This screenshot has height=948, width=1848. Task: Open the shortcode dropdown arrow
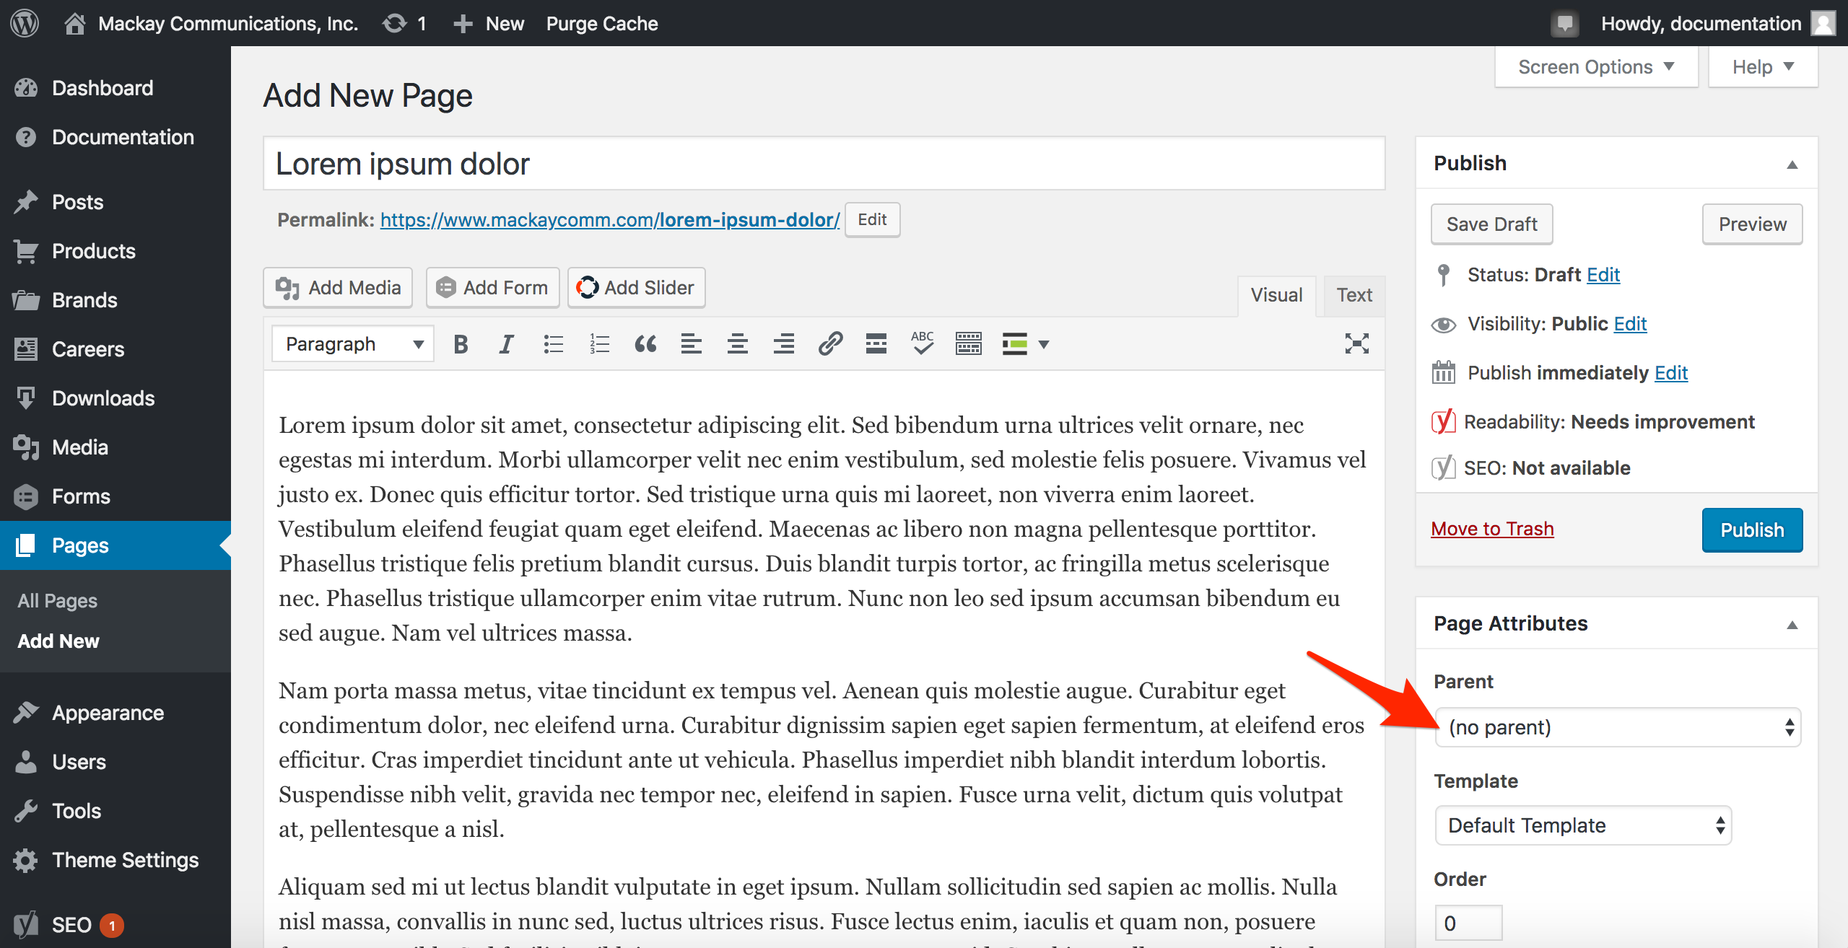pyautogui.click(x=1043, y=344)
